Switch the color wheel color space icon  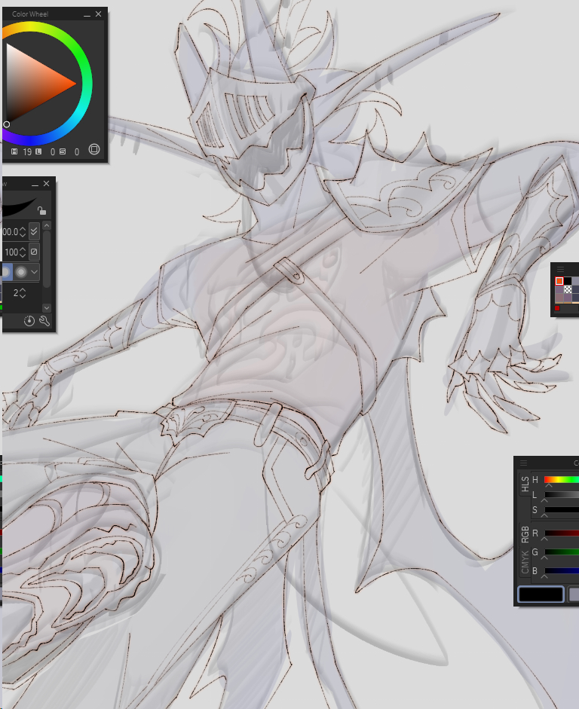click(x=94, y=150)
